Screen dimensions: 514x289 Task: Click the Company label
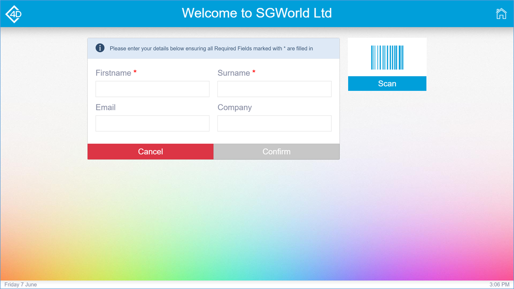(235, 108)
